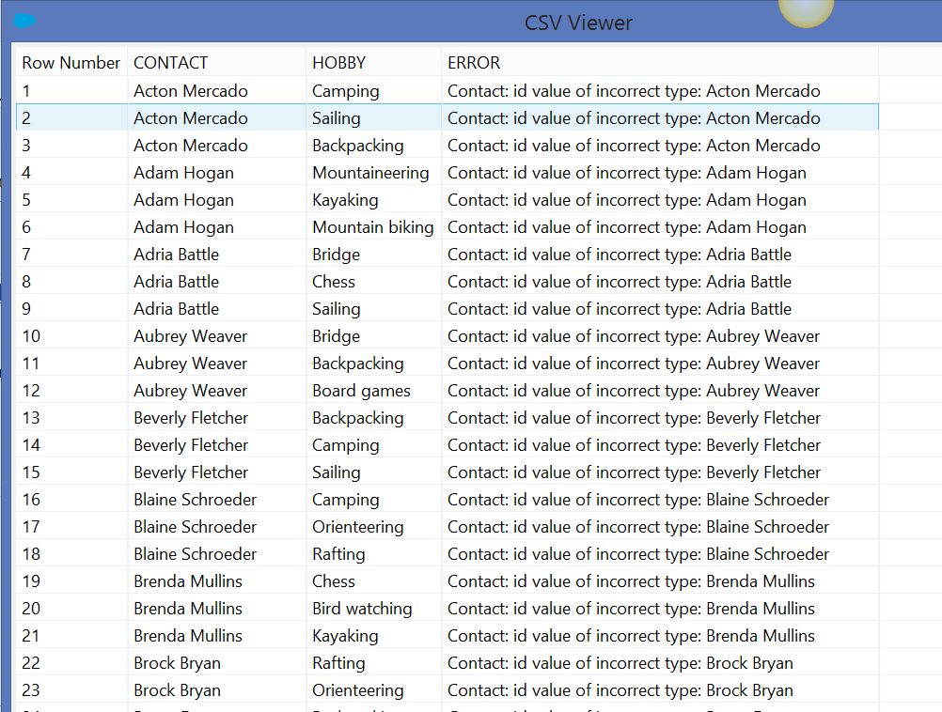Click the Row Number column header
This screenshot has width=942, height=712.
(x=71, y=63)
